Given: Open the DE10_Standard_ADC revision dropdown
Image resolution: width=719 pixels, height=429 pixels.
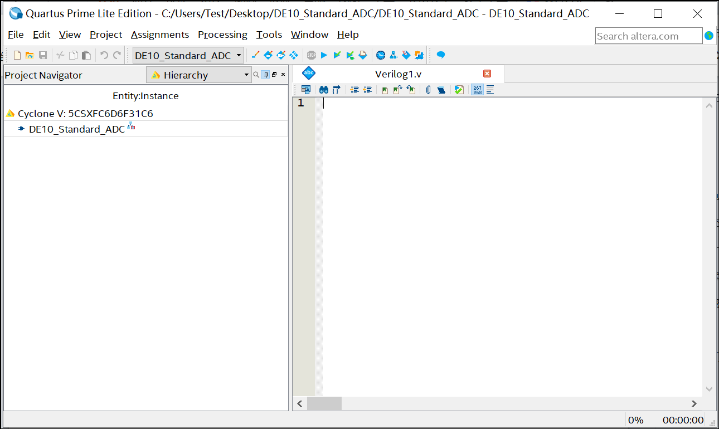Looking at the screenshot, I should click(x=188, y=55).
